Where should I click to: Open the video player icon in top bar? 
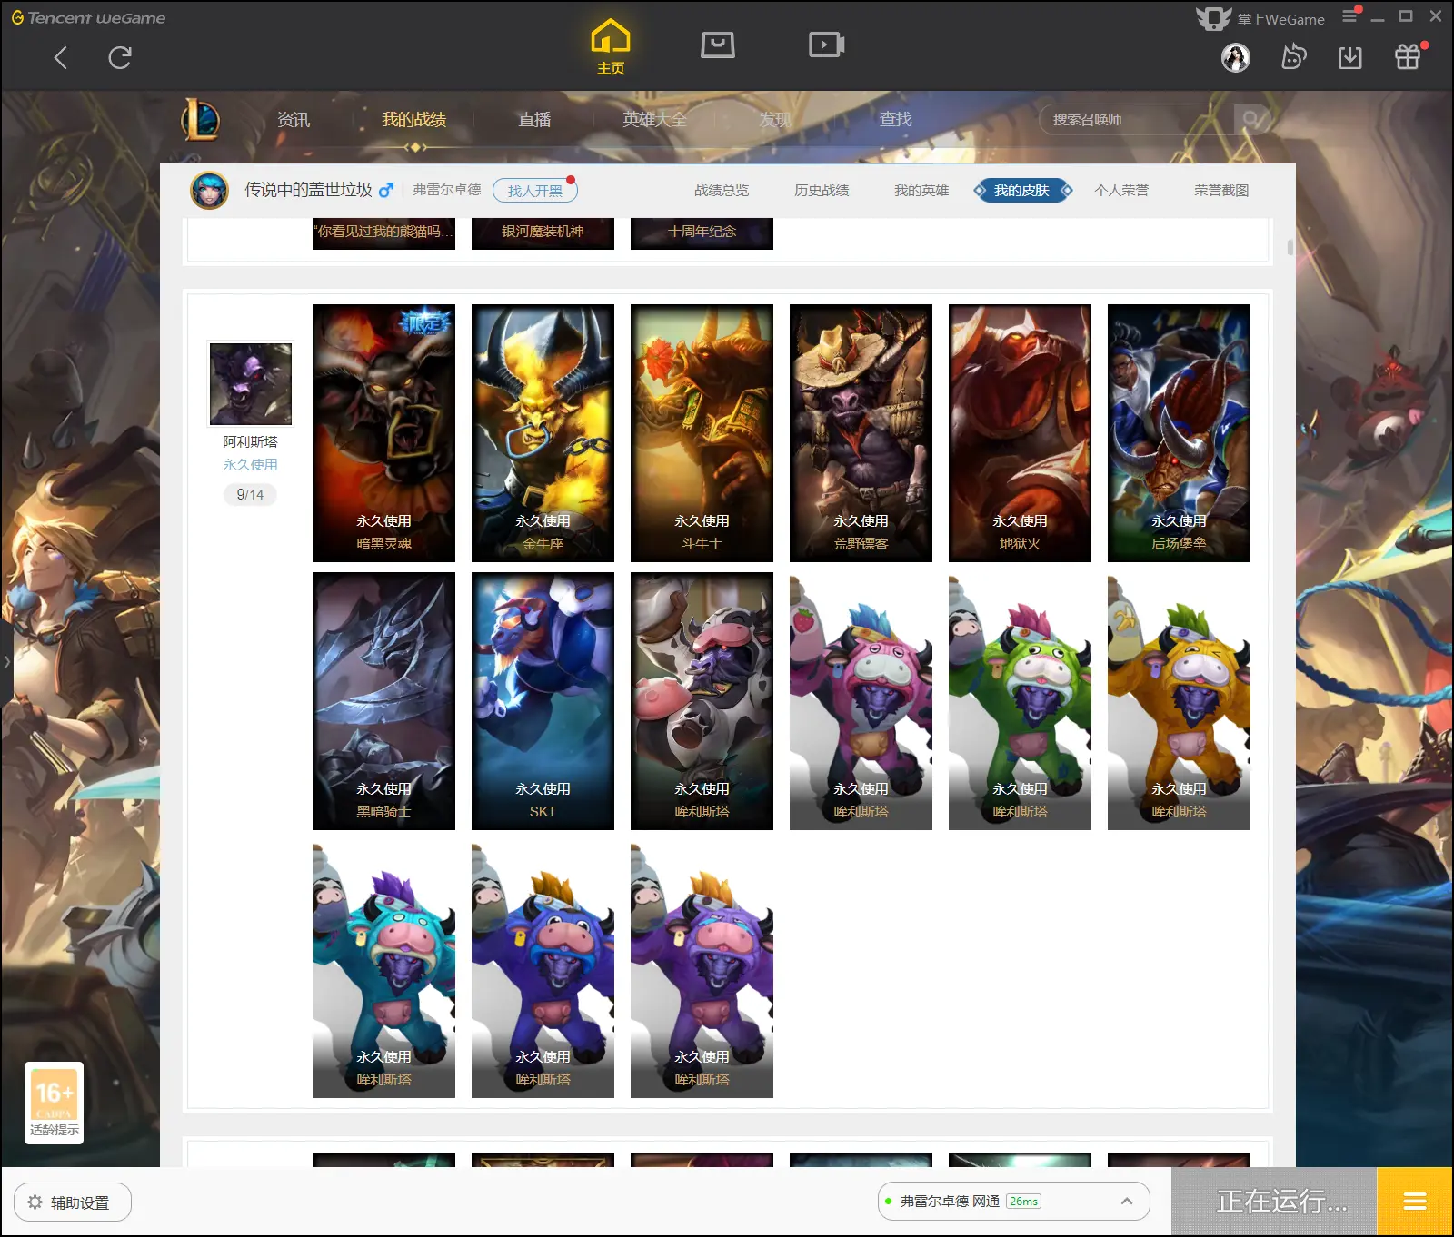pyautogui.click(x=827, y=45)
